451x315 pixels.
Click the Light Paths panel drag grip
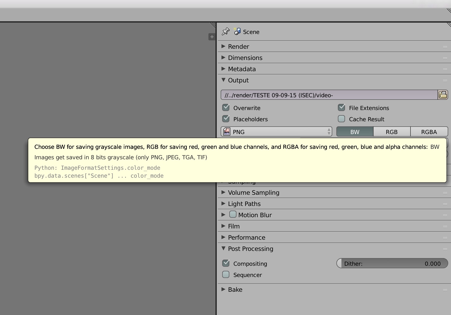tap(445, 204)
